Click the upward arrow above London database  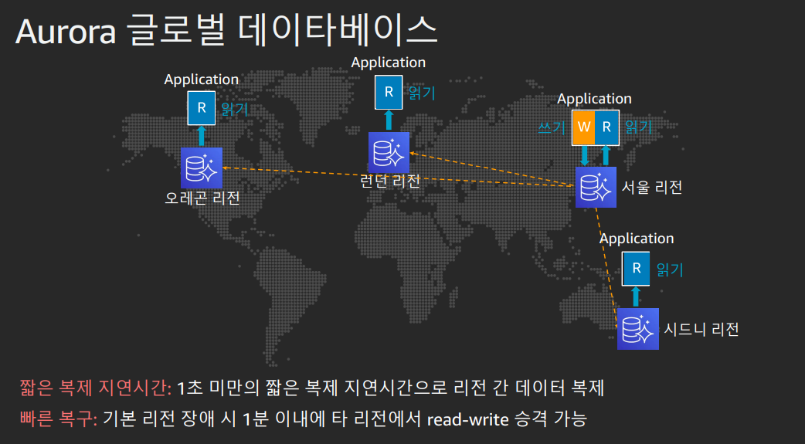[x=389, y=120]
